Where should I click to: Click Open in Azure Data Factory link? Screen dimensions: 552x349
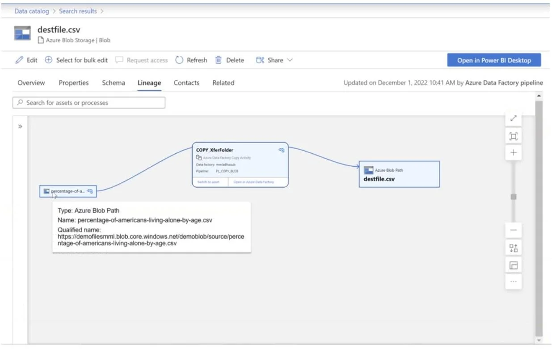(254, 182)
